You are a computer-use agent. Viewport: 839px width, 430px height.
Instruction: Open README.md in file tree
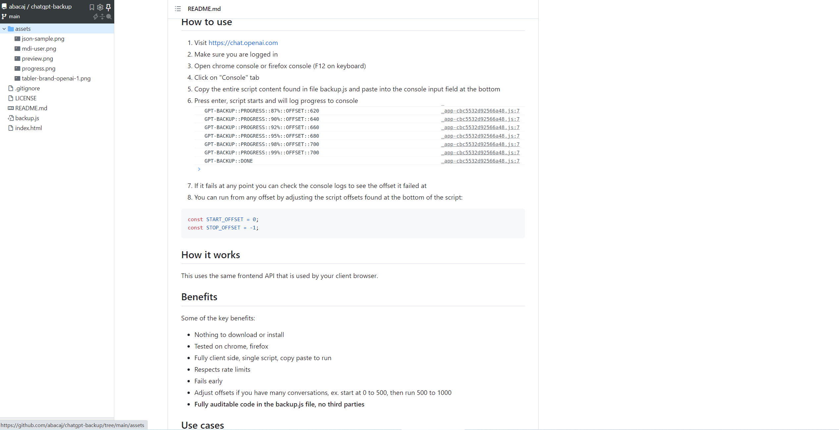tap(31, 108)
